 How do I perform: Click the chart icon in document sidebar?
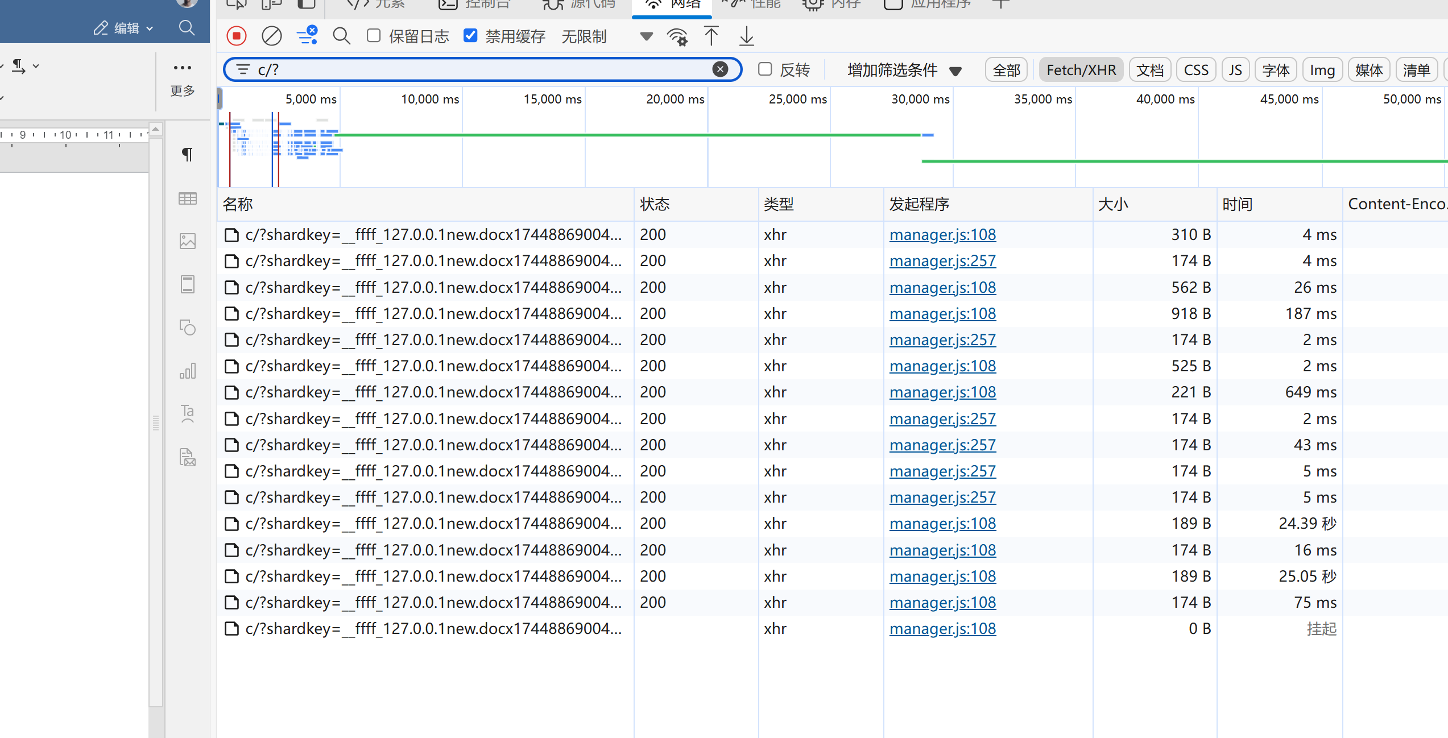click(187, 371)
